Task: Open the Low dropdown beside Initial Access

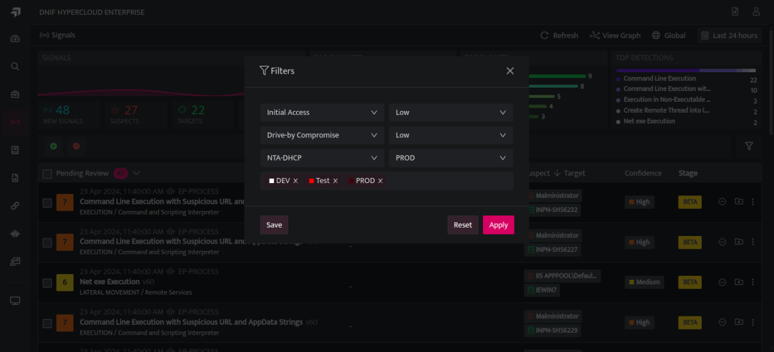Action: click(451, 112)
